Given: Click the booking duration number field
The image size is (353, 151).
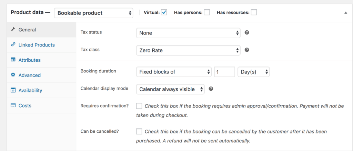Looking at the screenshot, I should [x=224, y=72].
